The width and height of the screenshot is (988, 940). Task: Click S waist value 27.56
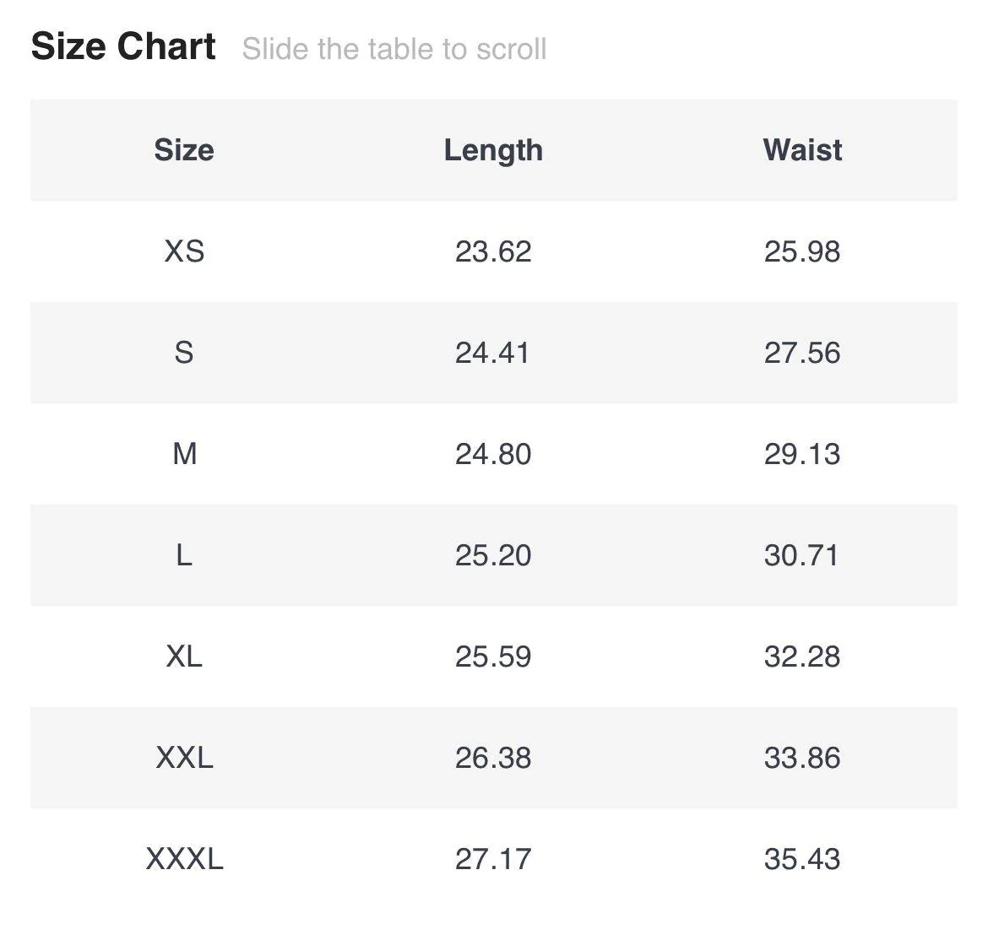[802, 353]
